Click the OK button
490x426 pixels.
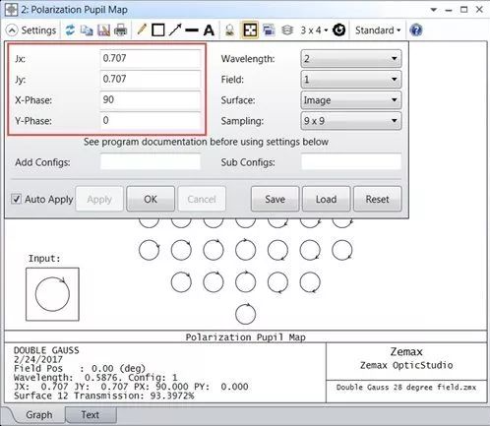coord(151,199)
